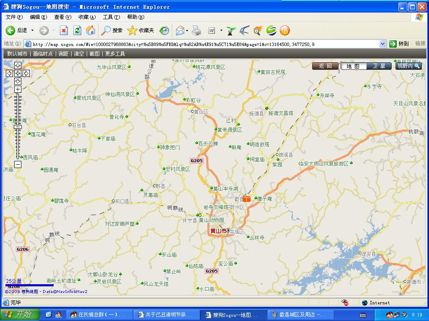Image resolution: width=429 pixels, height=321 pixels.
Task: Zoom out with the minus button
Action: (18, 165)
